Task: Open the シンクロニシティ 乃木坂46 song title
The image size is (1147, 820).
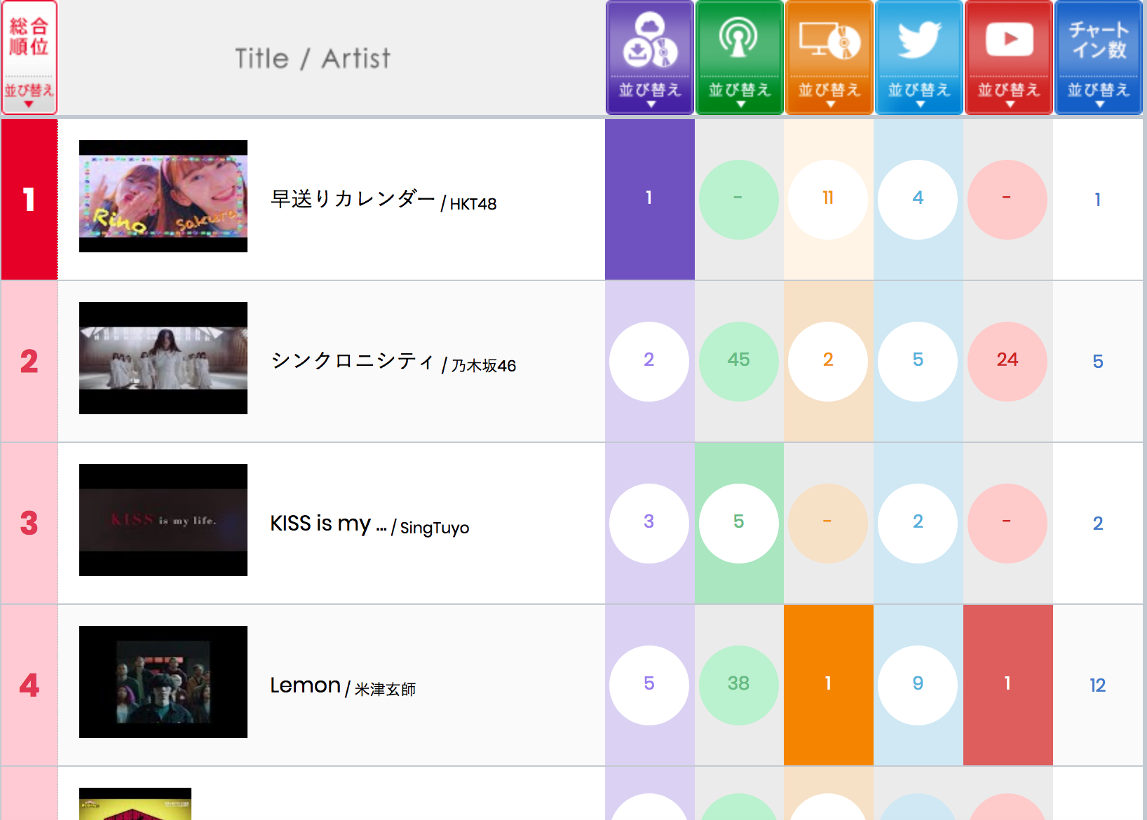Action: point(353,362)
